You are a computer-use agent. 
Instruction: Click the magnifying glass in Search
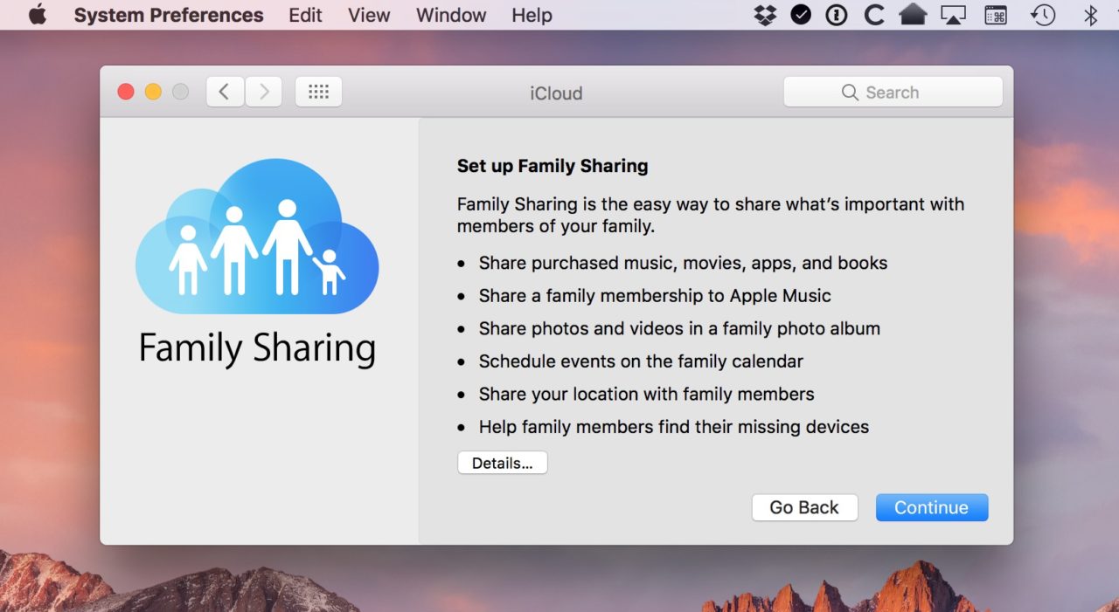point(850,93)
